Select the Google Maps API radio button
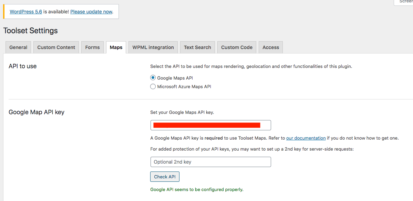Image resolution: width=413 pixels, height=201 pixels. click(153, 78)
